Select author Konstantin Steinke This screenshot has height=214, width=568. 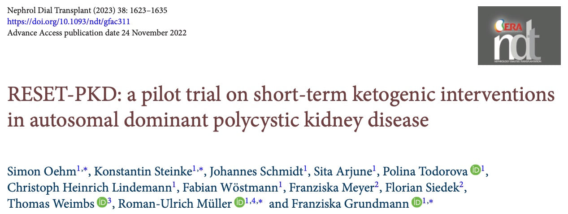point(143,171)
